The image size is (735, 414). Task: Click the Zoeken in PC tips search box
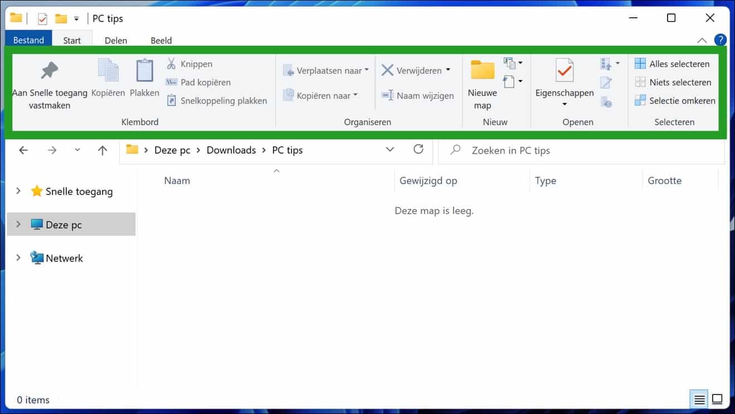[x=557, y=150]
